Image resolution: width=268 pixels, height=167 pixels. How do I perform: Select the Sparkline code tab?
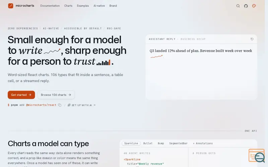(131, 143)
